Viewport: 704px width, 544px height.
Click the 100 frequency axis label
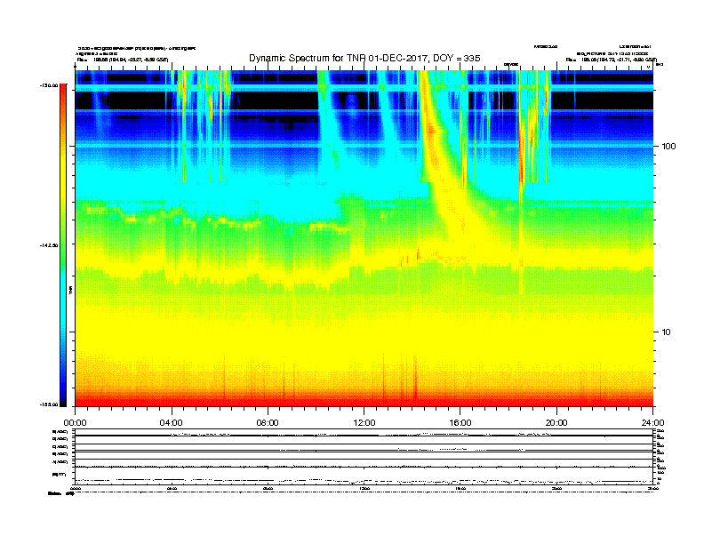[668, 147]
